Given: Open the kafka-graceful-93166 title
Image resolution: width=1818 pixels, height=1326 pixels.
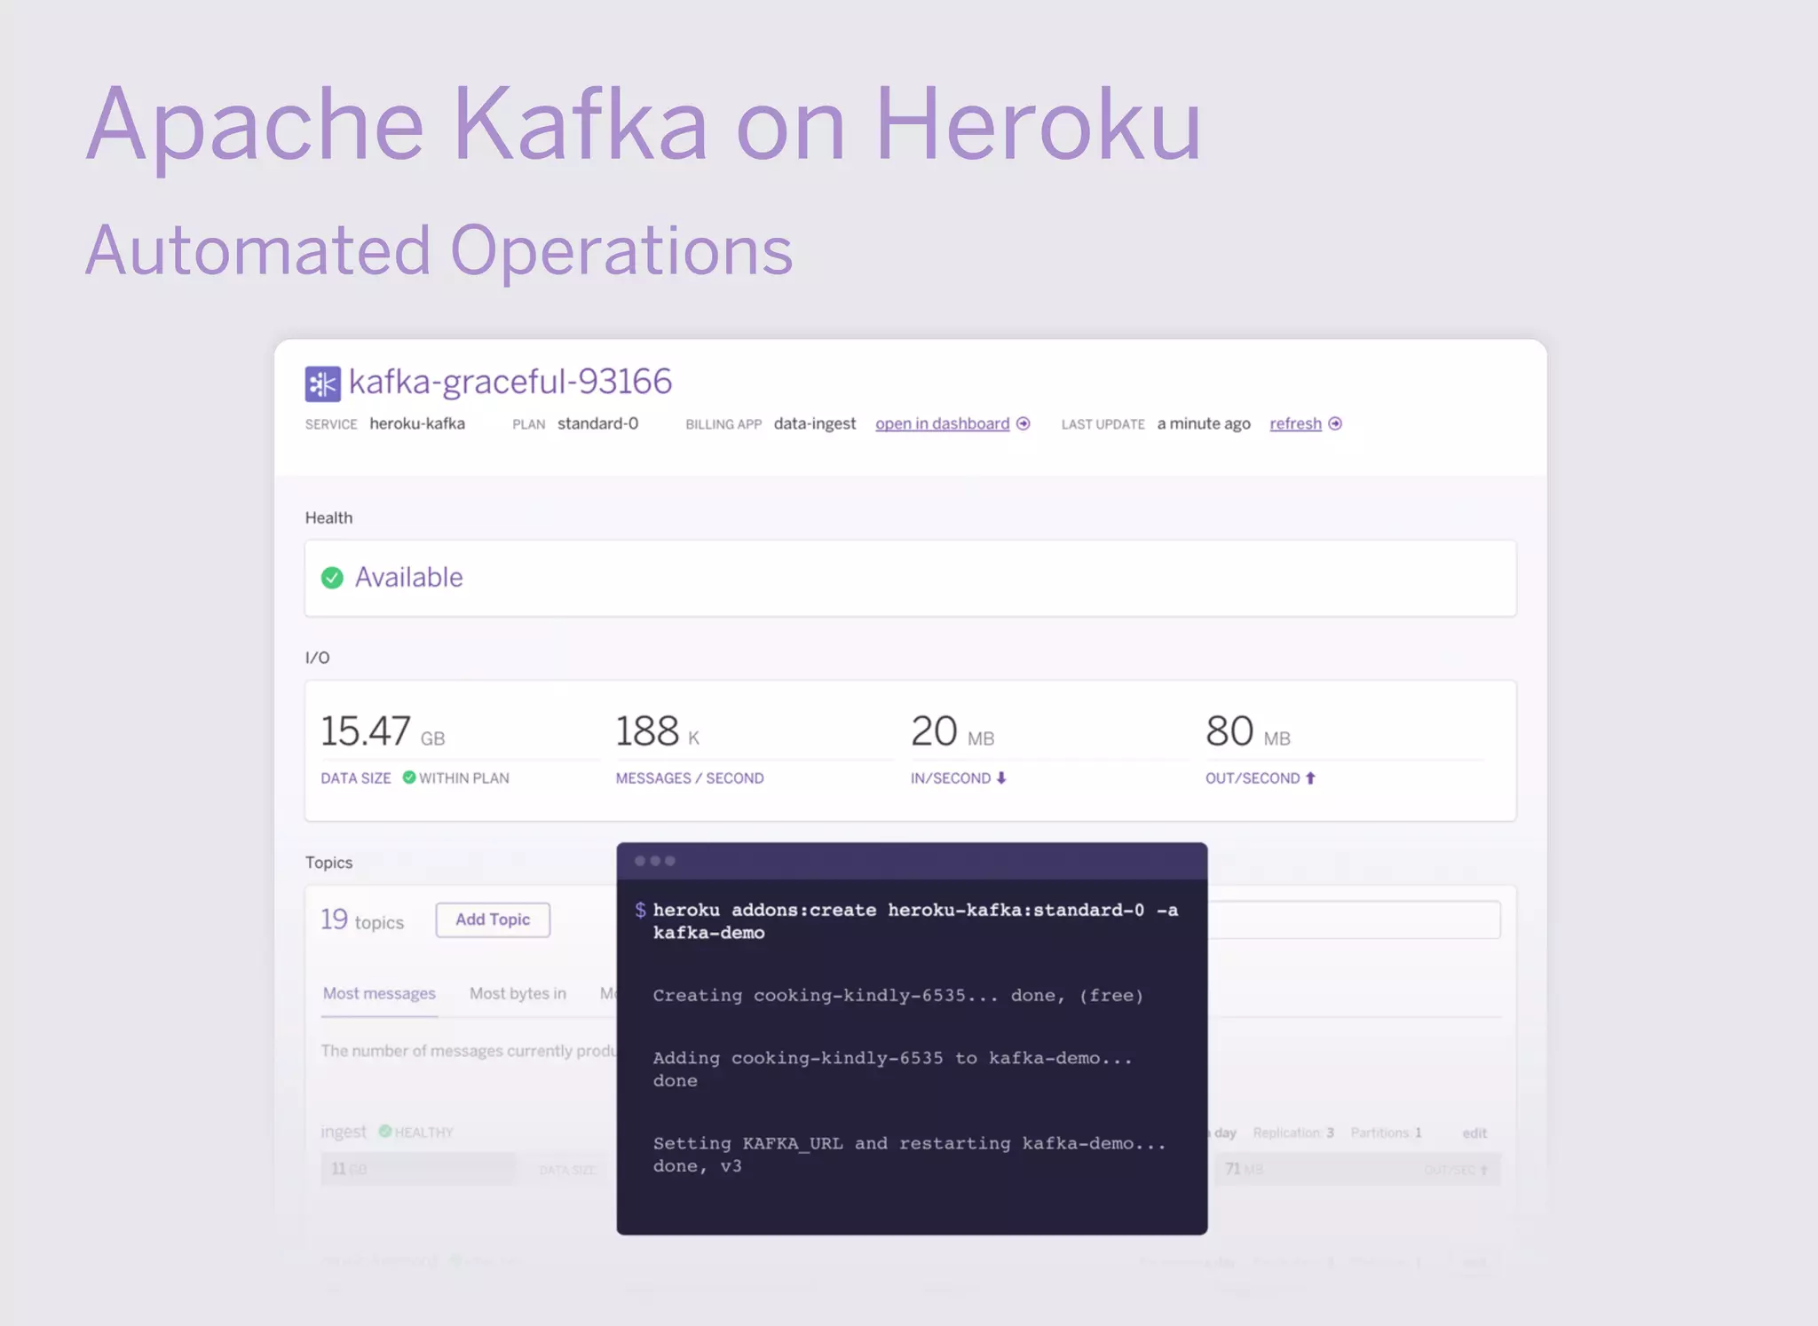Looking at the screenshot, I should pyautogui.click(x=510, y=382).
